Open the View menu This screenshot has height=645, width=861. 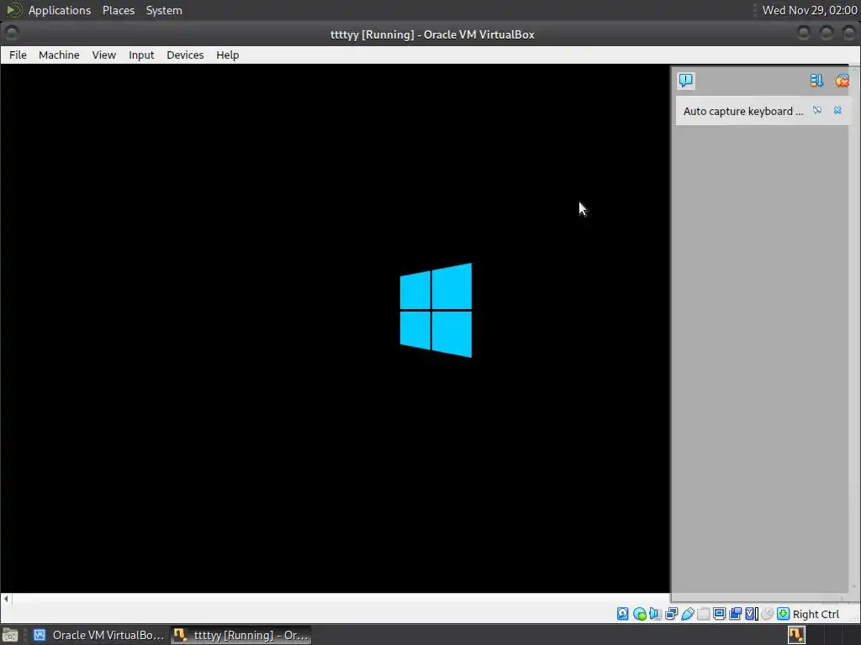pyautogui.click(x=103, y=55)
